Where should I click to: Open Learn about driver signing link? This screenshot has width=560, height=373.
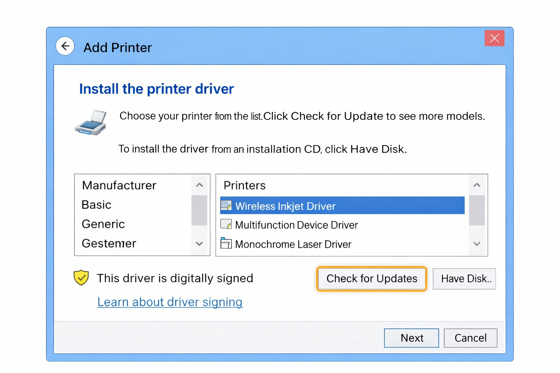tap(170, 302)
